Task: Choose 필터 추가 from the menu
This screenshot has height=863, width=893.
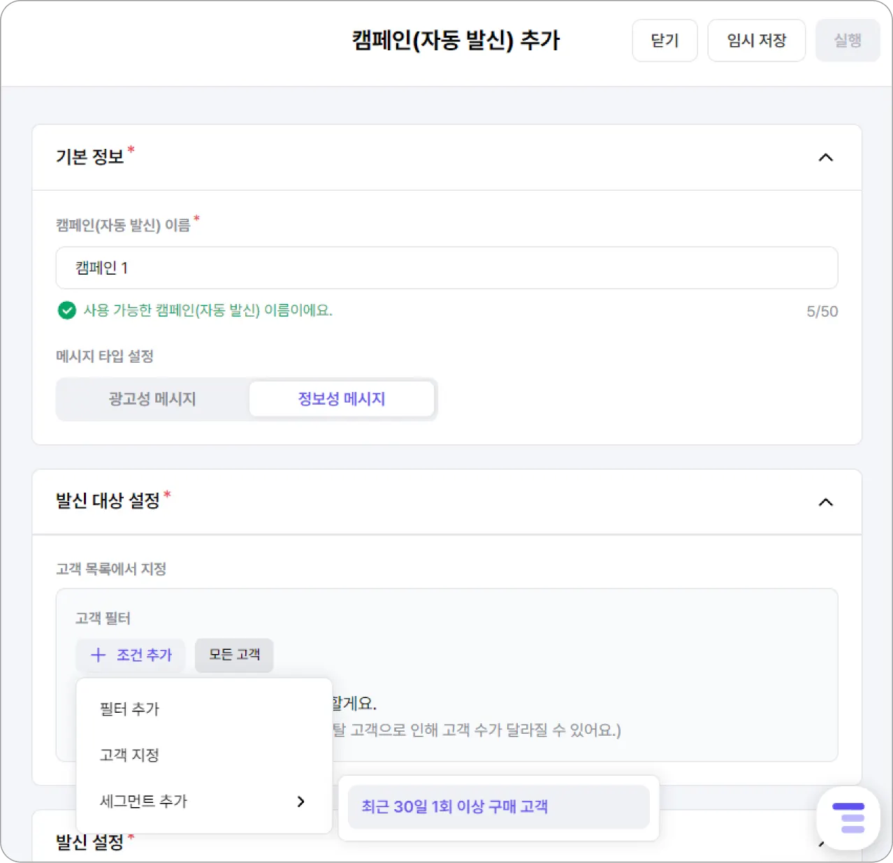Action: [130, 709]
